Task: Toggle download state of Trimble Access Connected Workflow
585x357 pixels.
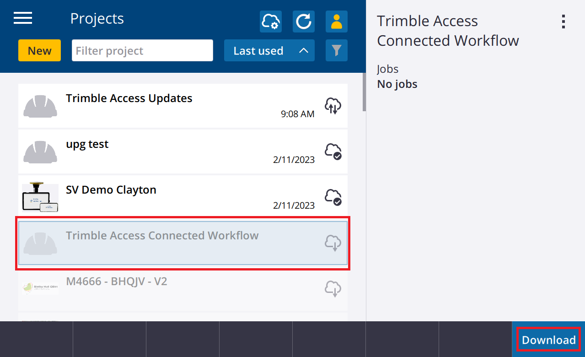Action: 333,243
